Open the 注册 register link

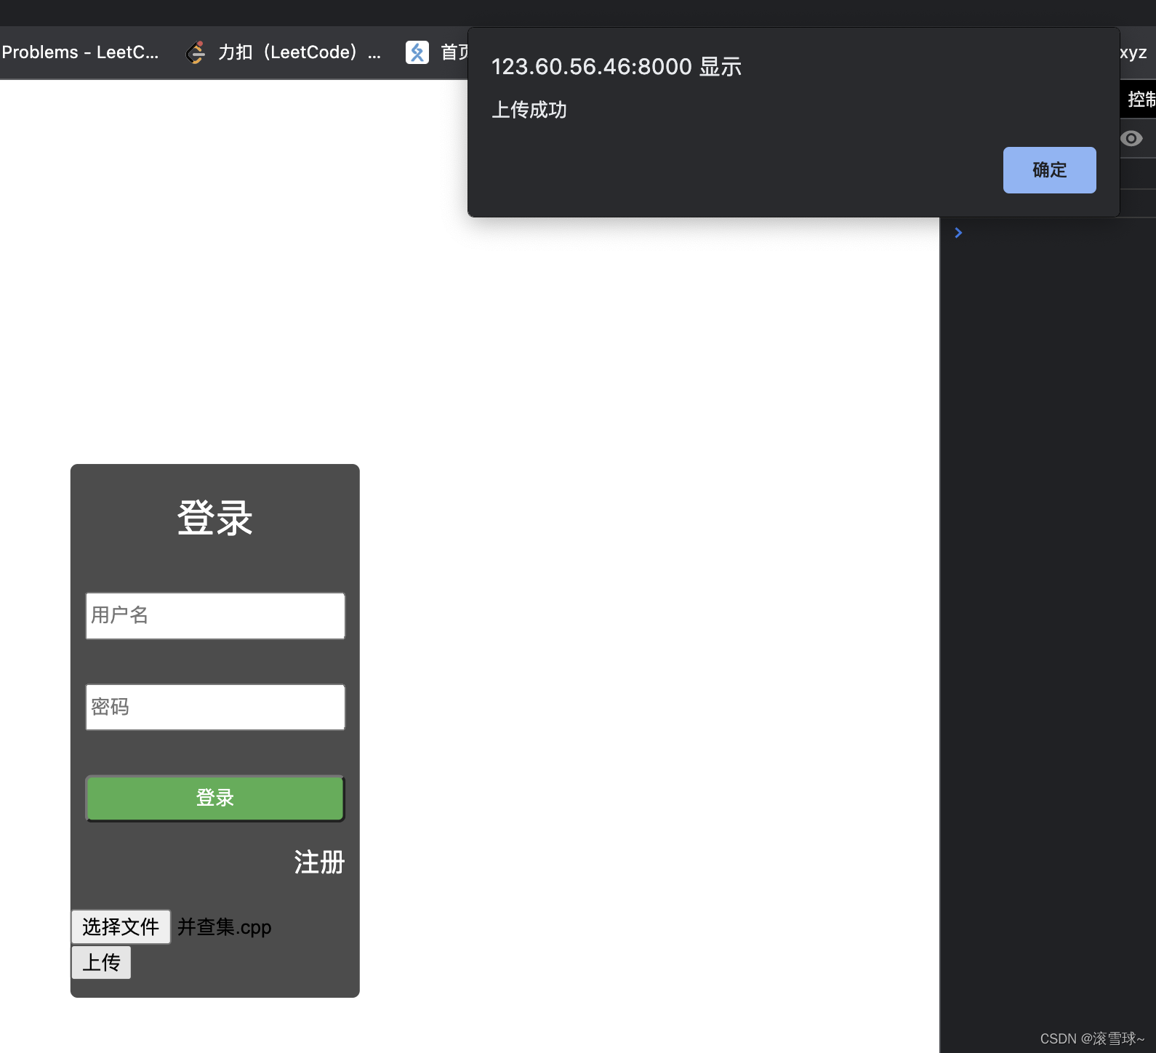(x=319, y=862)
